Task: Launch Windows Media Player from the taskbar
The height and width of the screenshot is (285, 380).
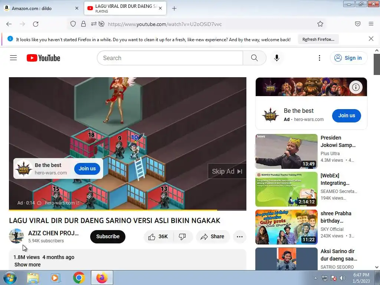Action: tap(56, 278)
